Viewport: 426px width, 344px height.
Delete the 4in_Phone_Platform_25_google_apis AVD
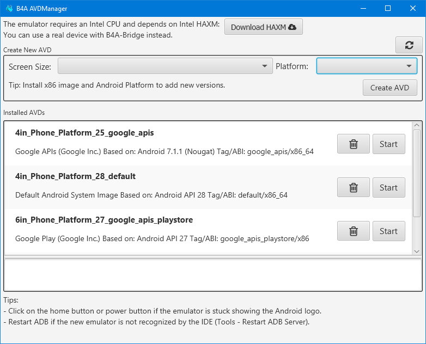(x=353, y=144)
